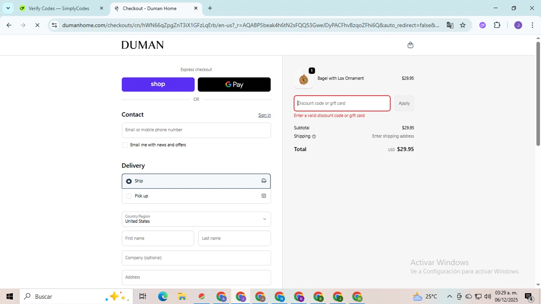
Task: Click the Apply discount button
Action: (x=404, y=103)
